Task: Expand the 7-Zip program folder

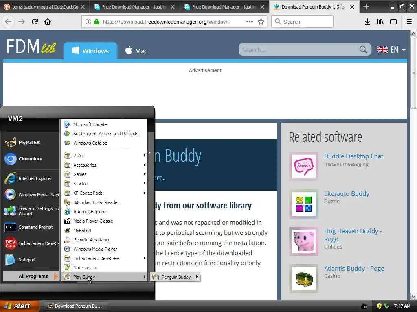Action: [105, 156]
